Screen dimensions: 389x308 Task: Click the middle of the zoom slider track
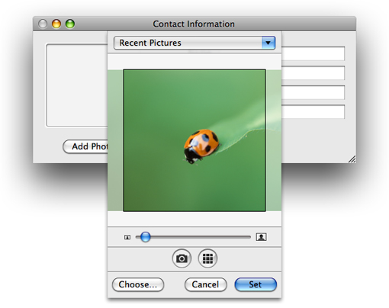point(193,237)
